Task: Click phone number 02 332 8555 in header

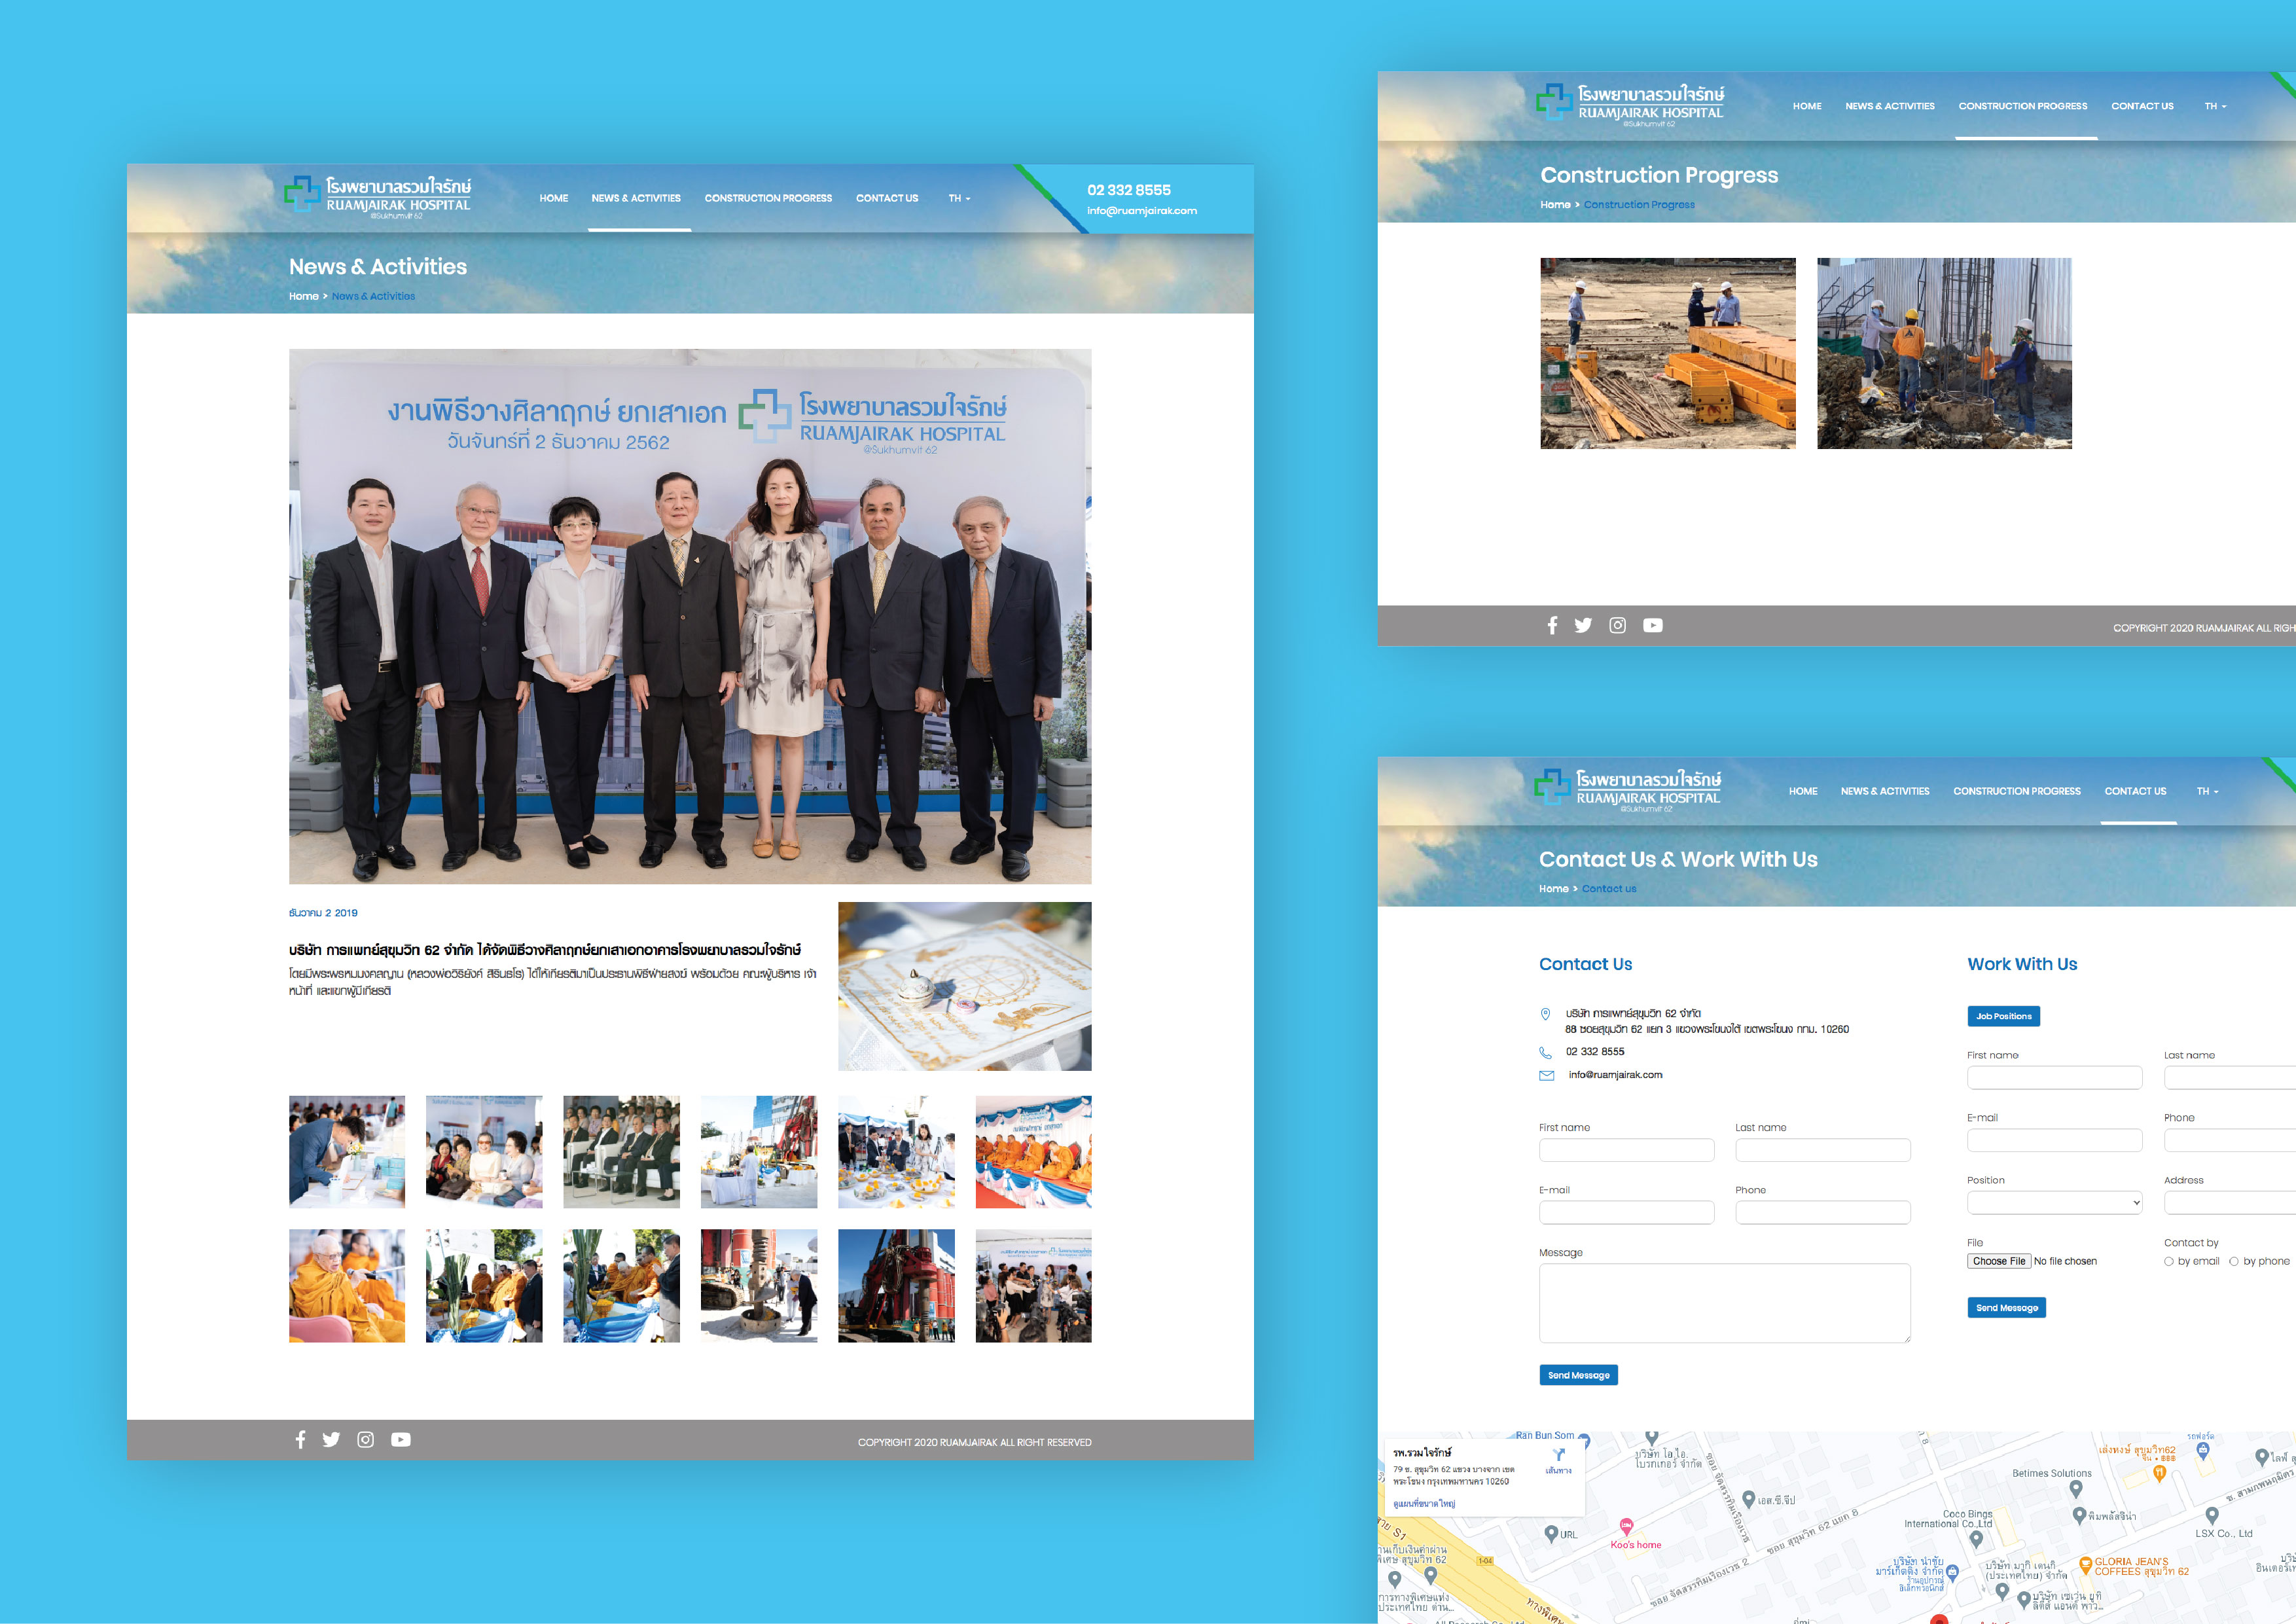Action: (1129, 190)
